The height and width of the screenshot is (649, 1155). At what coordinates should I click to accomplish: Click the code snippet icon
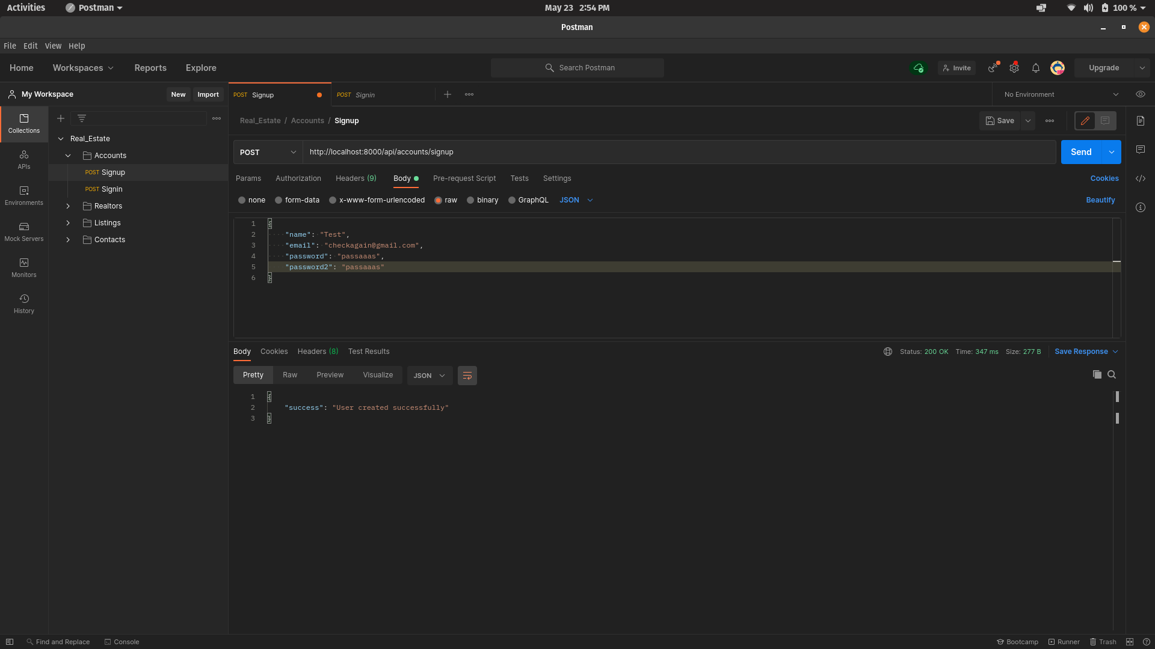coord(1141,178)
